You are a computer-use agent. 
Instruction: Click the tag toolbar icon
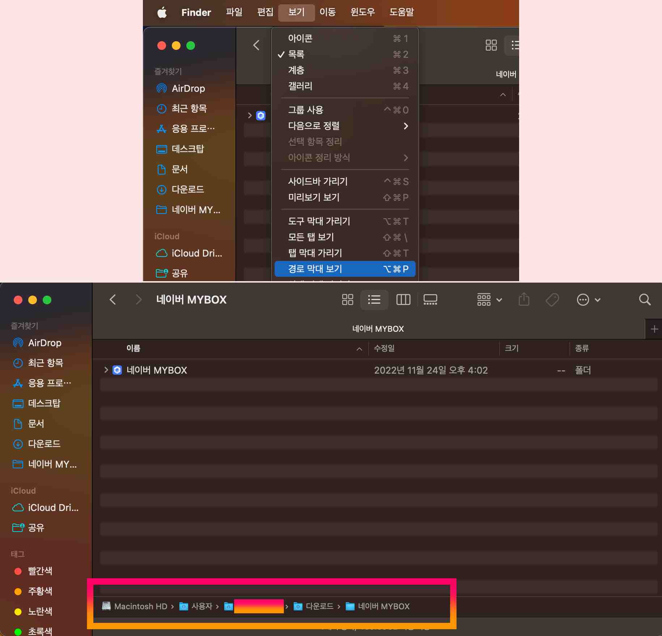pyautogui.click(x=552, y=300)
